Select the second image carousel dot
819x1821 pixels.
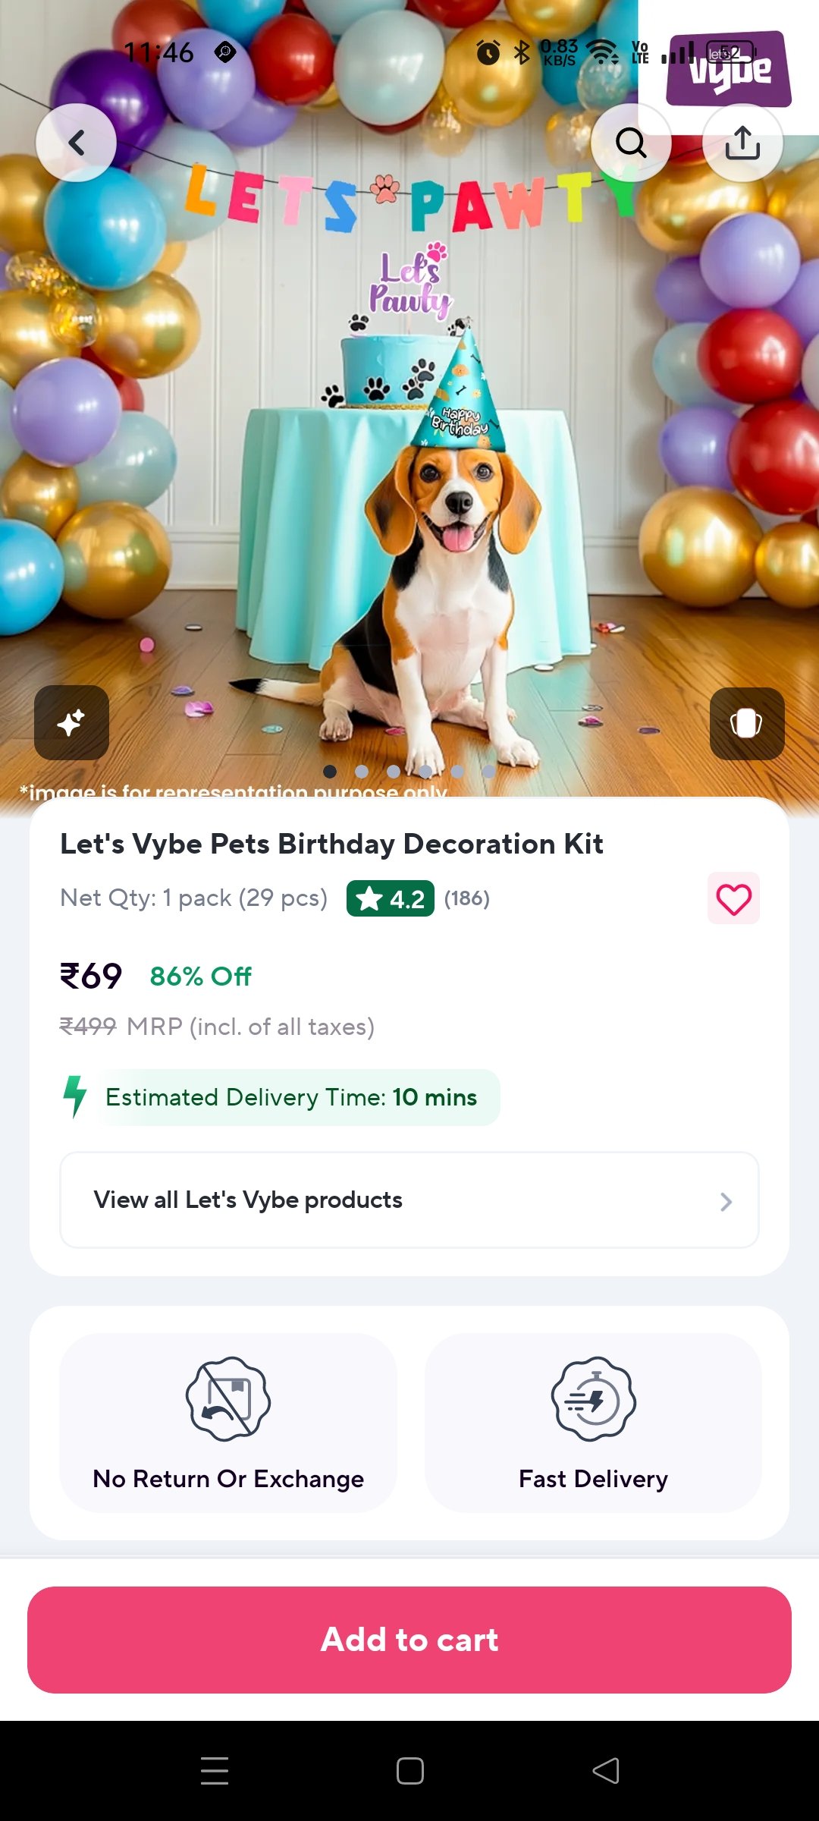[x=362, y=772]
